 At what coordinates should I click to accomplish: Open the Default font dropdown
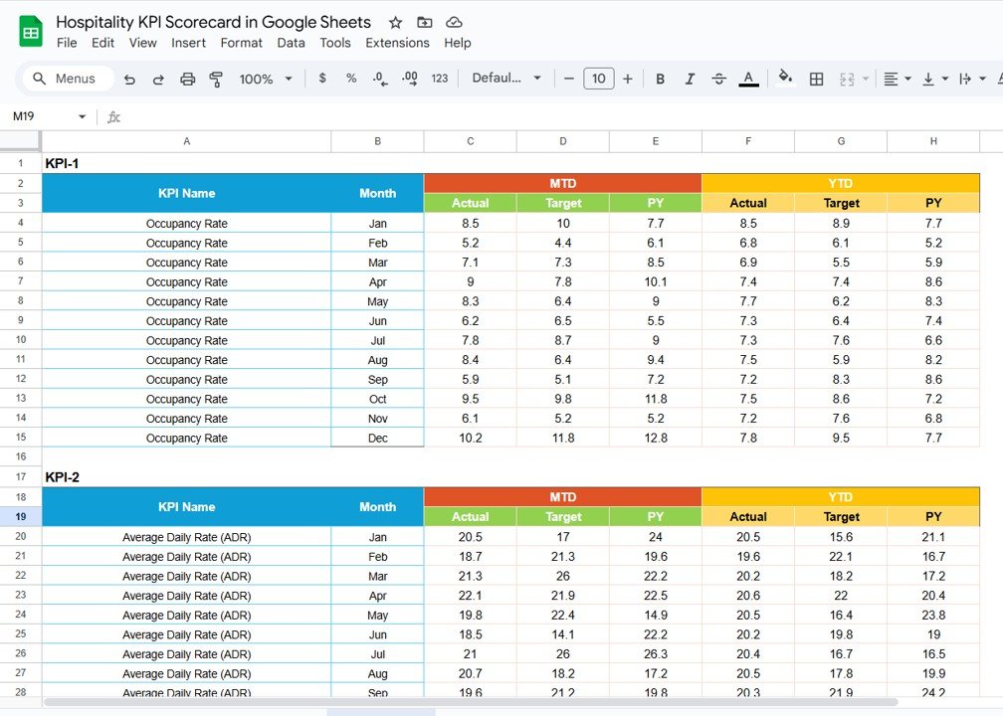tap(507, 78)
